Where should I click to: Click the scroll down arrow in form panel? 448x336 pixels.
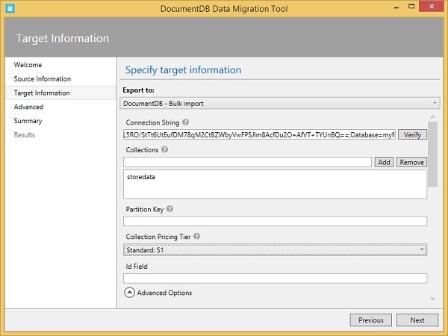[432, 298]
